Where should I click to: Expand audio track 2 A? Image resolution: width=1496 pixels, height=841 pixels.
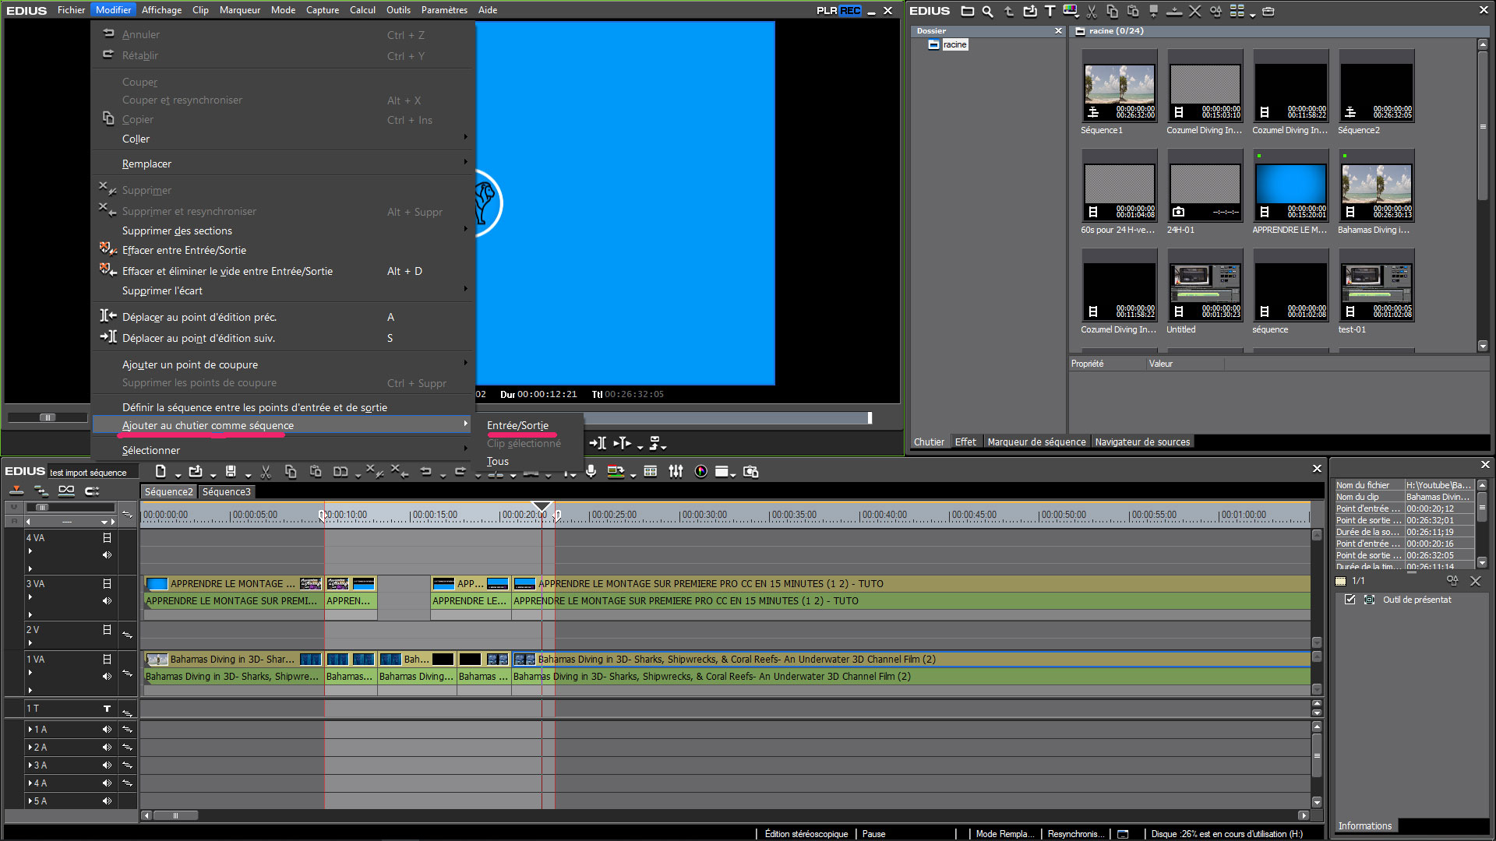(x=30, y=748)
